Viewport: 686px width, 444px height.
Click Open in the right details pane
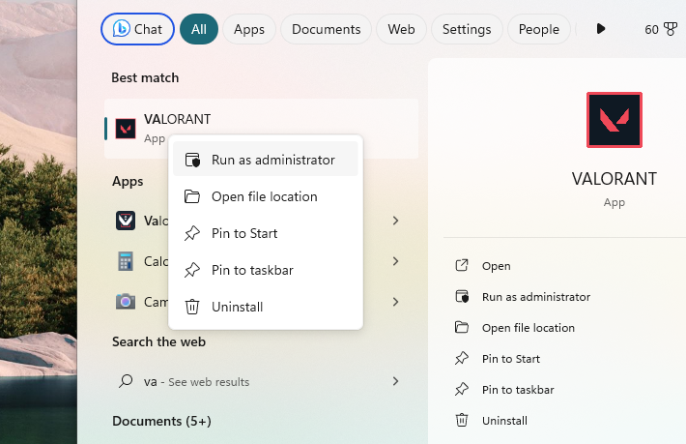pos(496,266)
